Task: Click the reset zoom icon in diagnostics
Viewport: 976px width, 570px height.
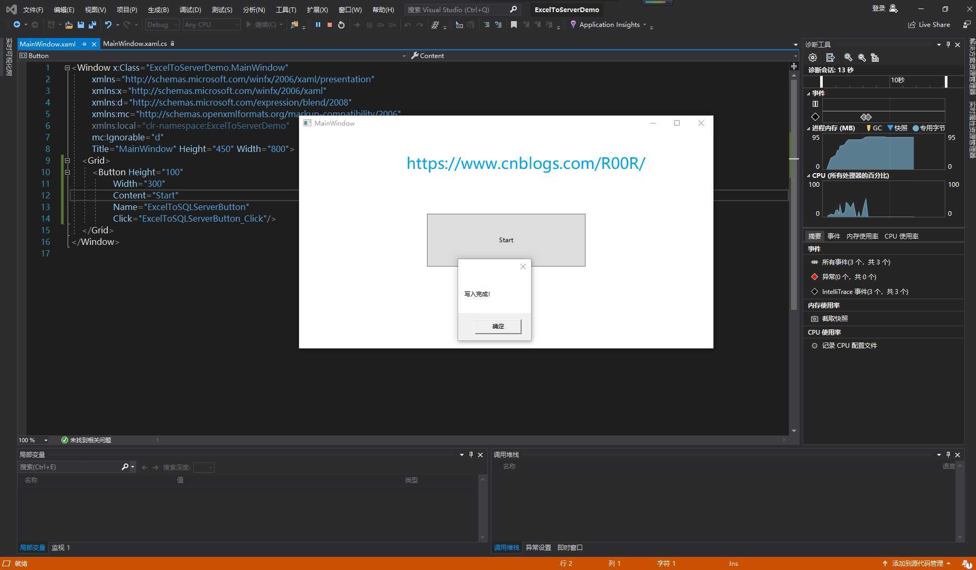Action: (x=875, y=58)
